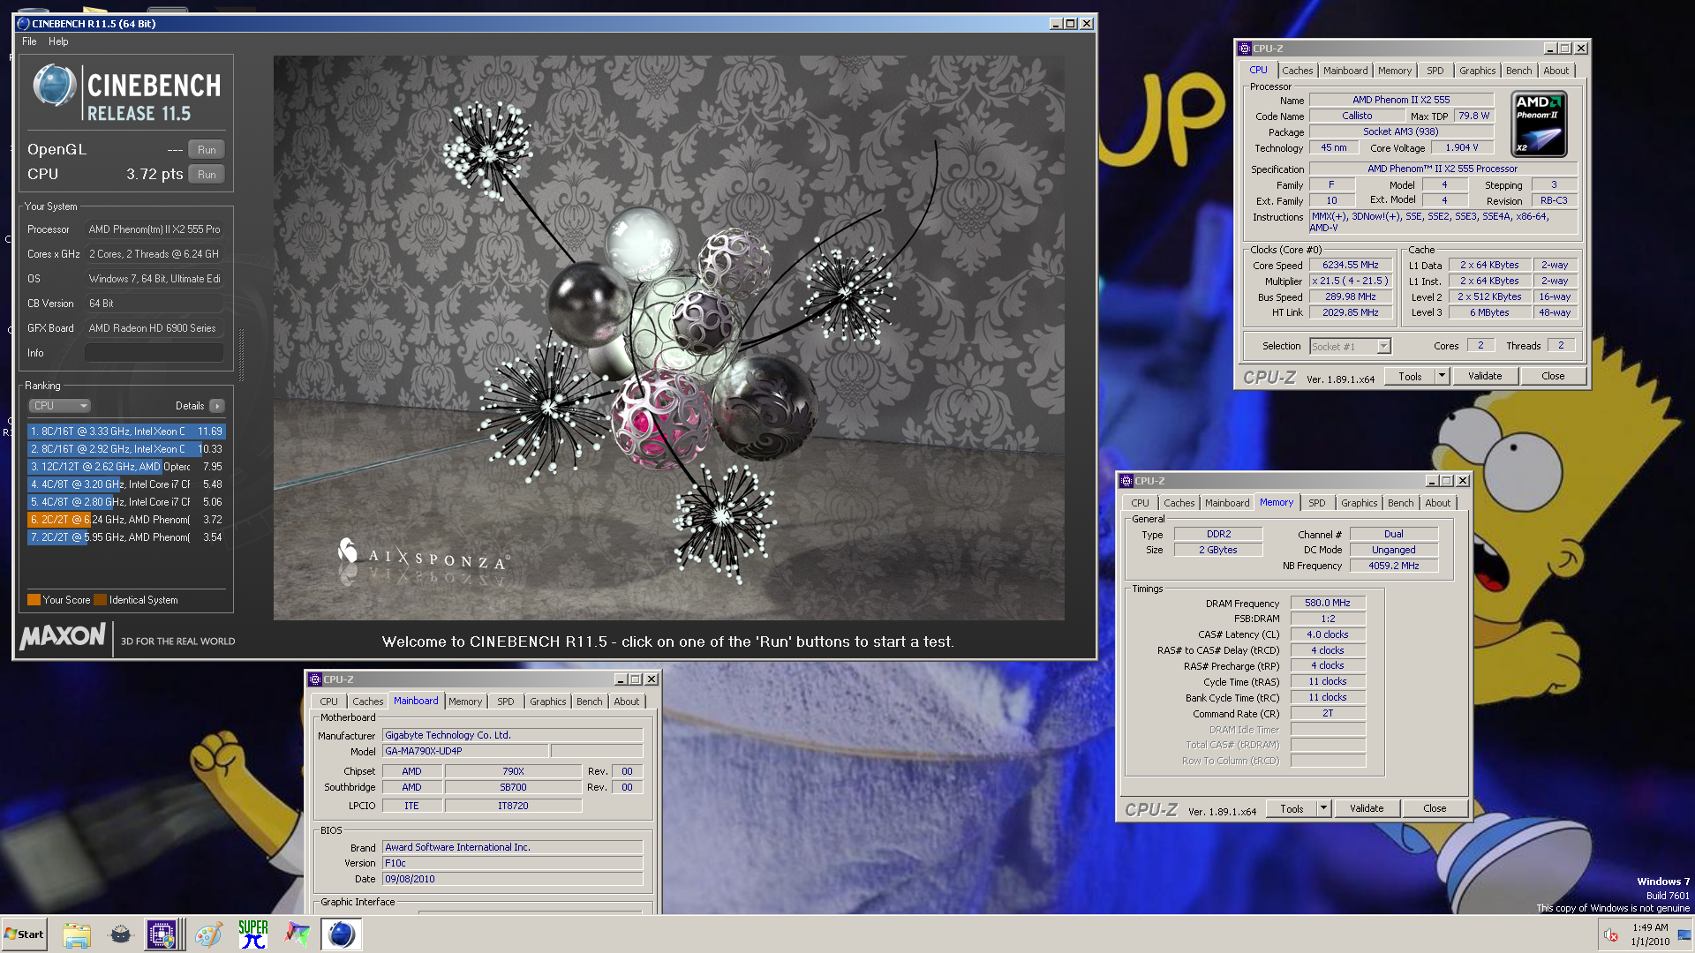Expand Tools dropdown arrow in top CPU-Z
The width and height of the screenshot is (1695, 953).
point(1442,376)
